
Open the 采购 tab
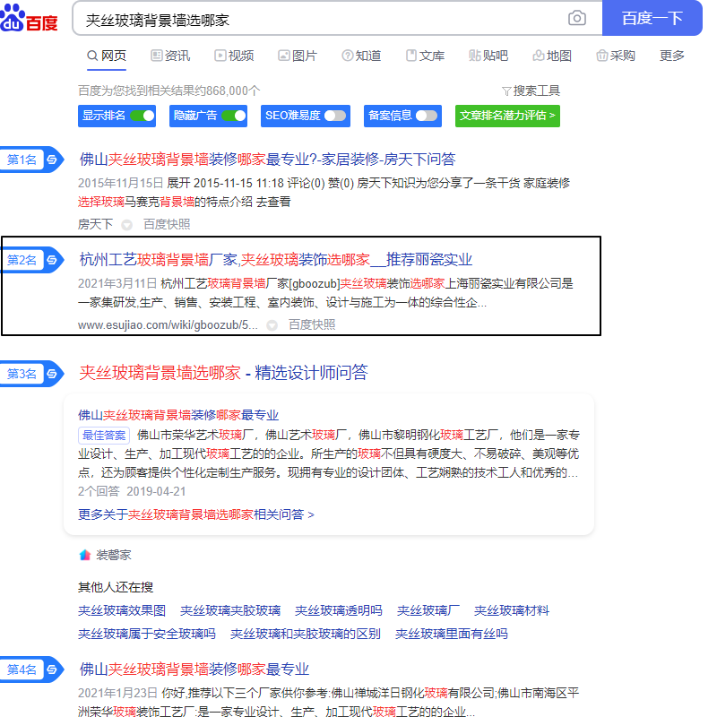[x=616, y=56]
